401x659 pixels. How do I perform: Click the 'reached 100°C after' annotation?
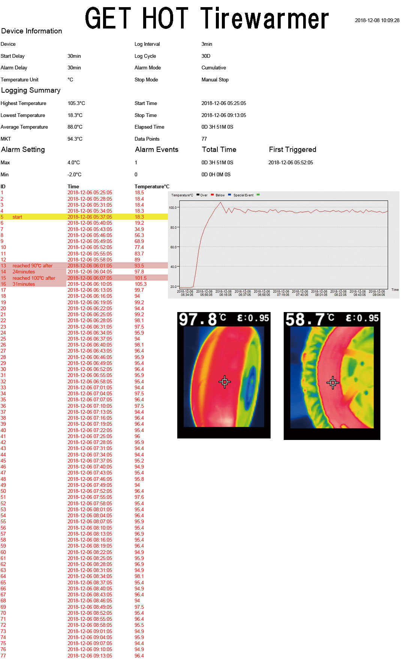[34, 278]
